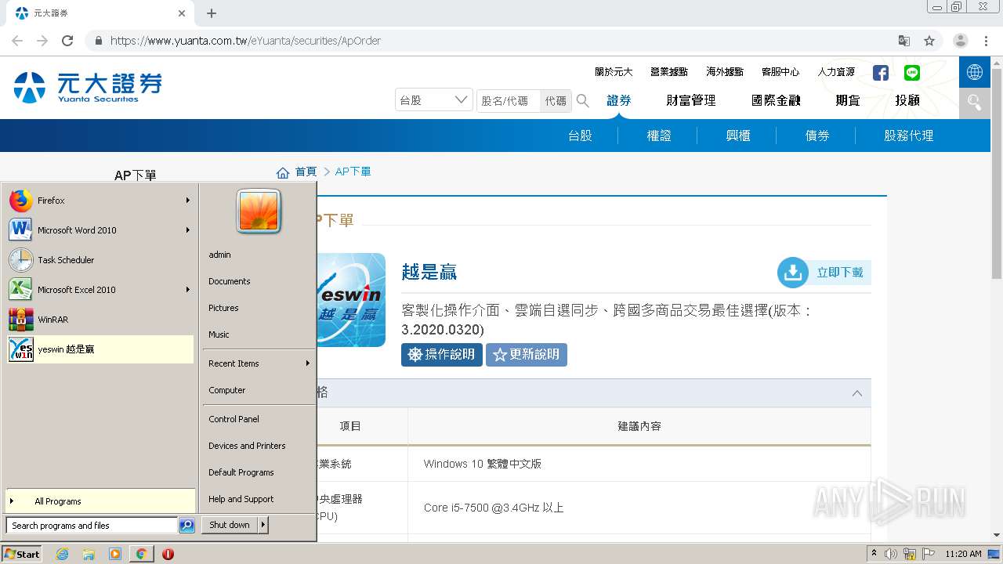Click the 立即下載 download button

pyautogui.click(x=824, y=273)
